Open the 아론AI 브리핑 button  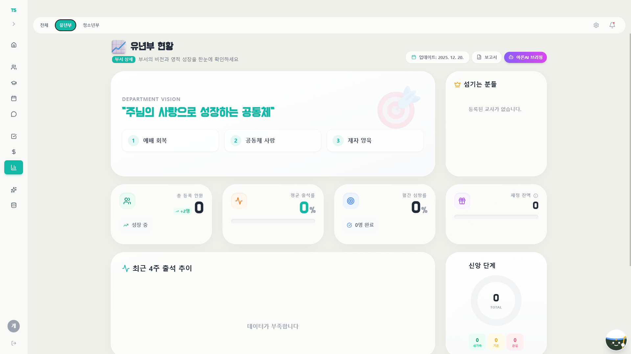[x=525, y=57]
